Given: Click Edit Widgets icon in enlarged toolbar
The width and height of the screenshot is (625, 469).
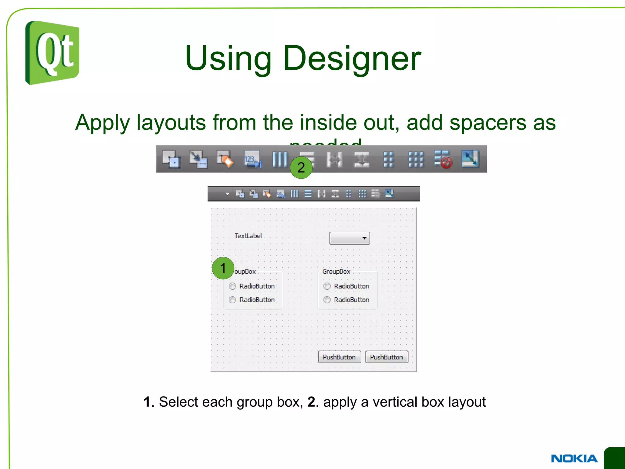Looking at the screenshot, I should click(171, 159).
